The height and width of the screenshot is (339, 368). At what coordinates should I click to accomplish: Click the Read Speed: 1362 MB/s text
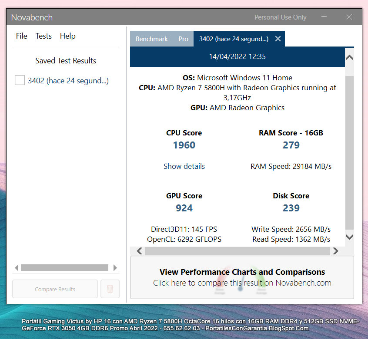pyautogui.click(x=291, y=239)
